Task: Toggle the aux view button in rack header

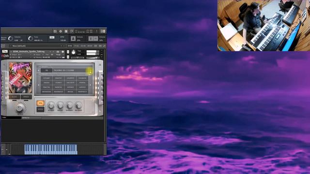Action: coord(100,46)
